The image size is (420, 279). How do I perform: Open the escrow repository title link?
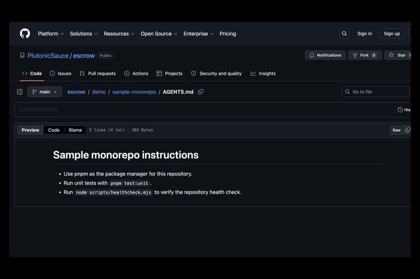[84, 56]
